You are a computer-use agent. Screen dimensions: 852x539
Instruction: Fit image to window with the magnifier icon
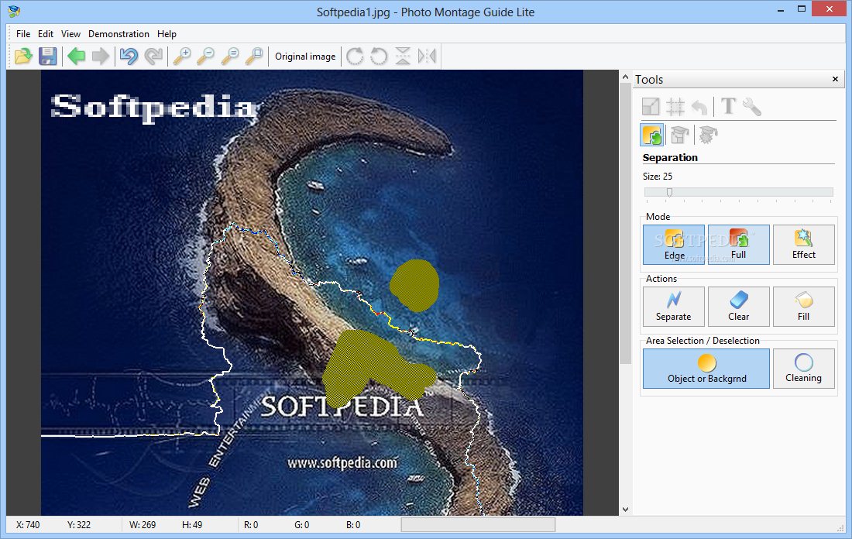coord(254,56)
